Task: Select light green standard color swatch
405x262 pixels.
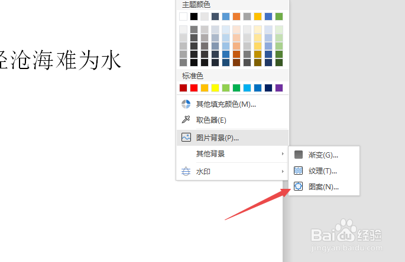Action: click(226, 88)
